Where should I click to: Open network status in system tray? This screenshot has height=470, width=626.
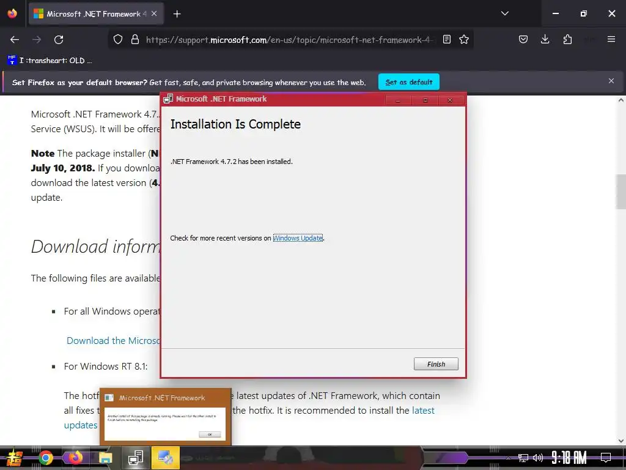point(523,458)
